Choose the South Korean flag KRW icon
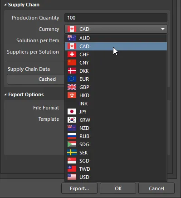This screenshot has width=181, height=198. [72, 120]
